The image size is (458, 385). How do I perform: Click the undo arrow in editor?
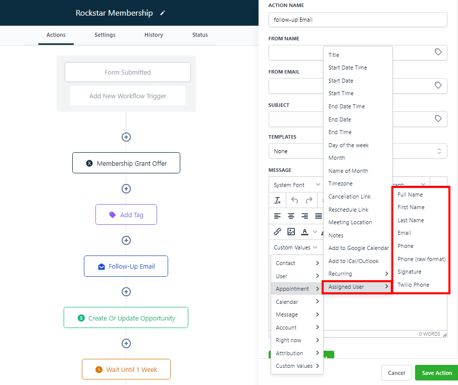[x=294, y=200]
